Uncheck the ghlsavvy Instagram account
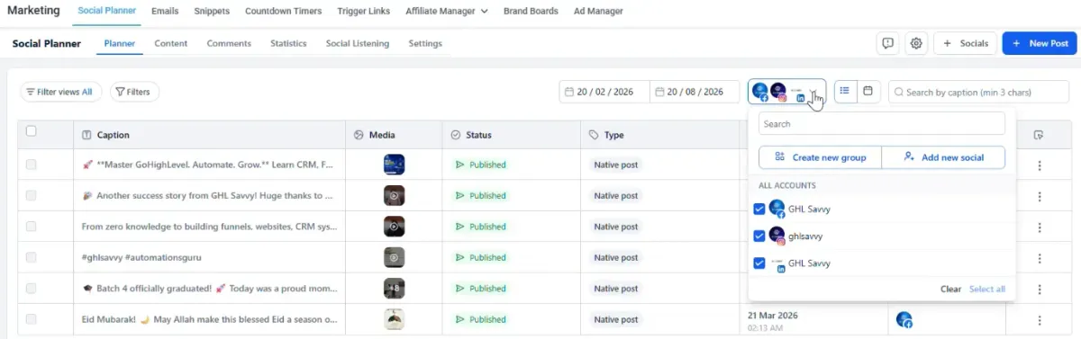 coord(759,236)
